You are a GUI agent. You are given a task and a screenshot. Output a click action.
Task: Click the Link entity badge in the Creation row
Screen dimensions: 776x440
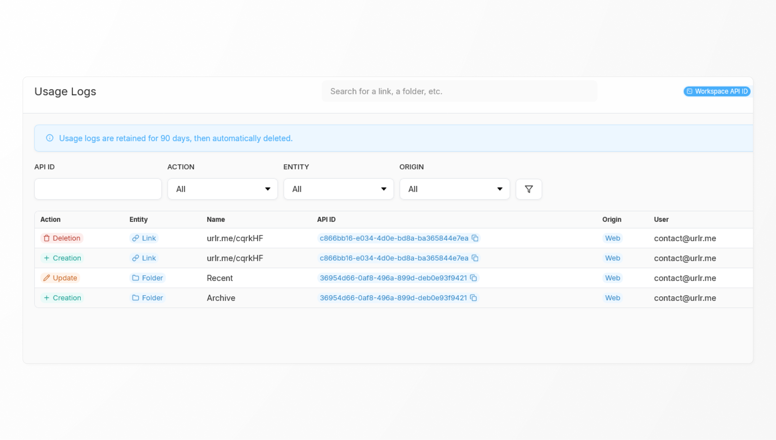(x=144, y=258)
